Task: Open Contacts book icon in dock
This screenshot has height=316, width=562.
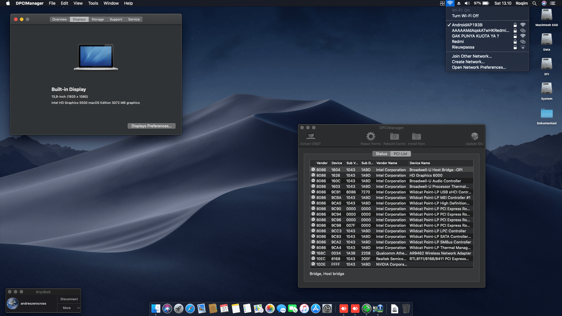Action: [213, 308]
